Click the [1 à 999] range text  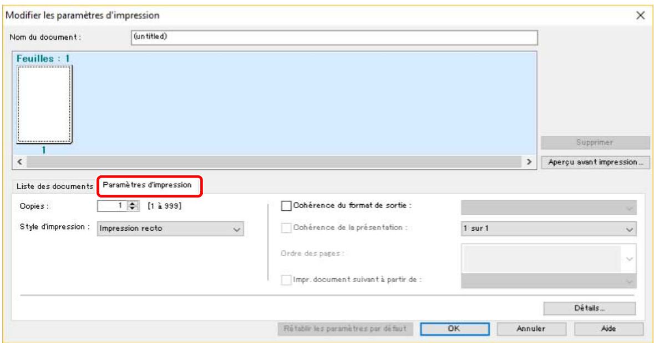point(165,206)
